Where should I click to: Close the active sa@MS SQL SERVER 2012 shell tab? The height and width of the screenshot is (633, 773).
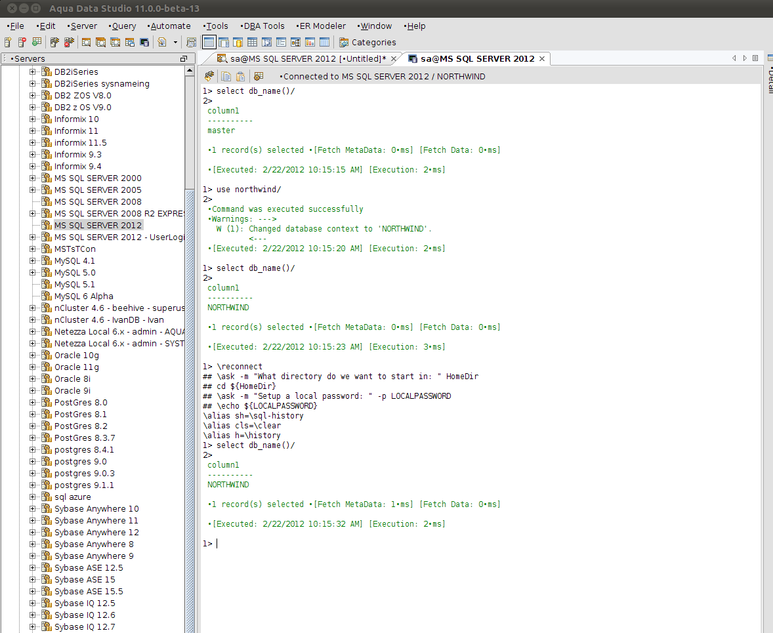(542, 58)
